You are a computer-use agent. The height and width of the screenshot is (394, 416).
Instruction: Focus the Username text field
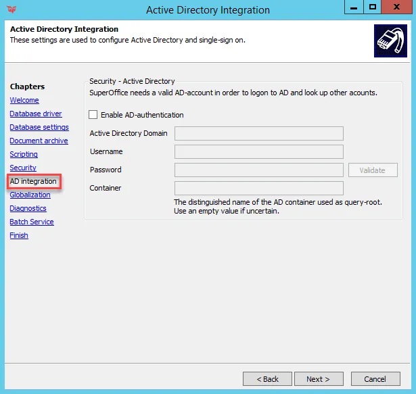pyautogui.click(x=258, y=151)
